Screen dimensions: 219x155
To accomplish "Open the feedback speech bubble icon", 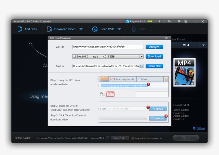I will 179,21.
